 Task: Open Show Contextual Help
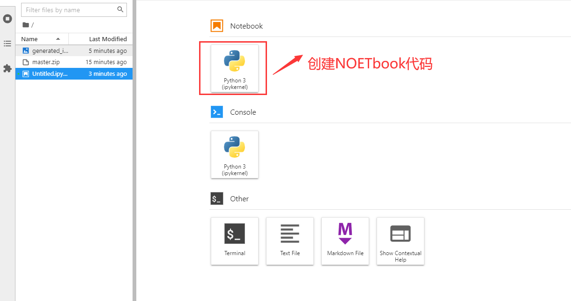[400, 241]
